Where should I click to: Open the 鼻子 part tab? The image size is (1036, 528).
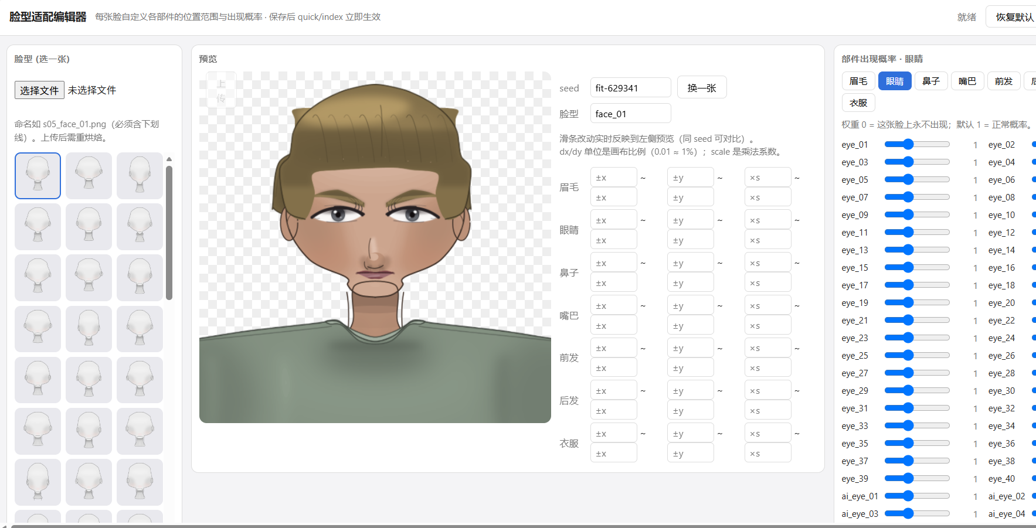(x=931, y=81)
